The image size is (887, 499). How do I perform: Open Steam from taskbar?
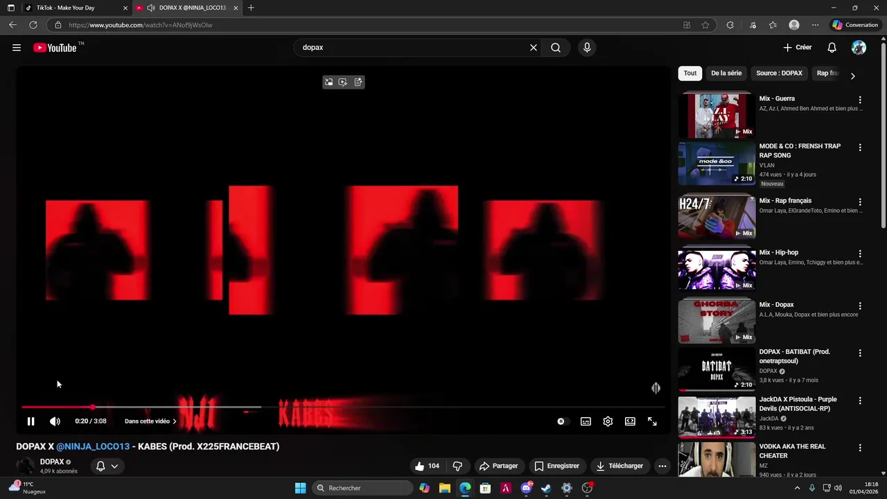(x=546, y=488)
